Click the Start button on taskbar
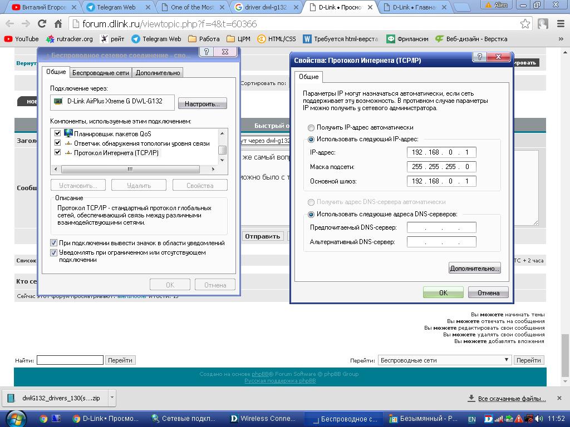Screen dimensions: 570x427 (x=15, y=418)
